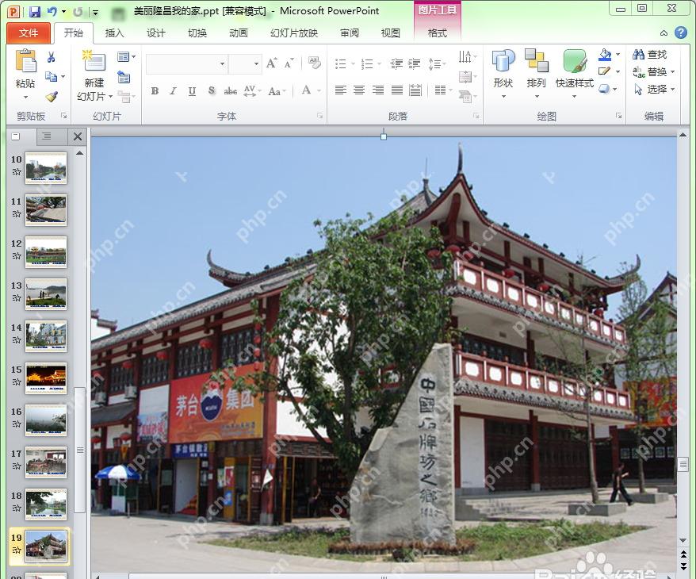
Task: Click the editing area vertical scrollbar thumb
Action: coord(683,465)
